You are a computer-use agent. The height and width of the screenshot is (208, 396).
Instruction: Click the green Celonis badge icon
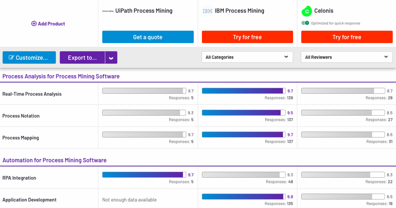pos(306,11)
